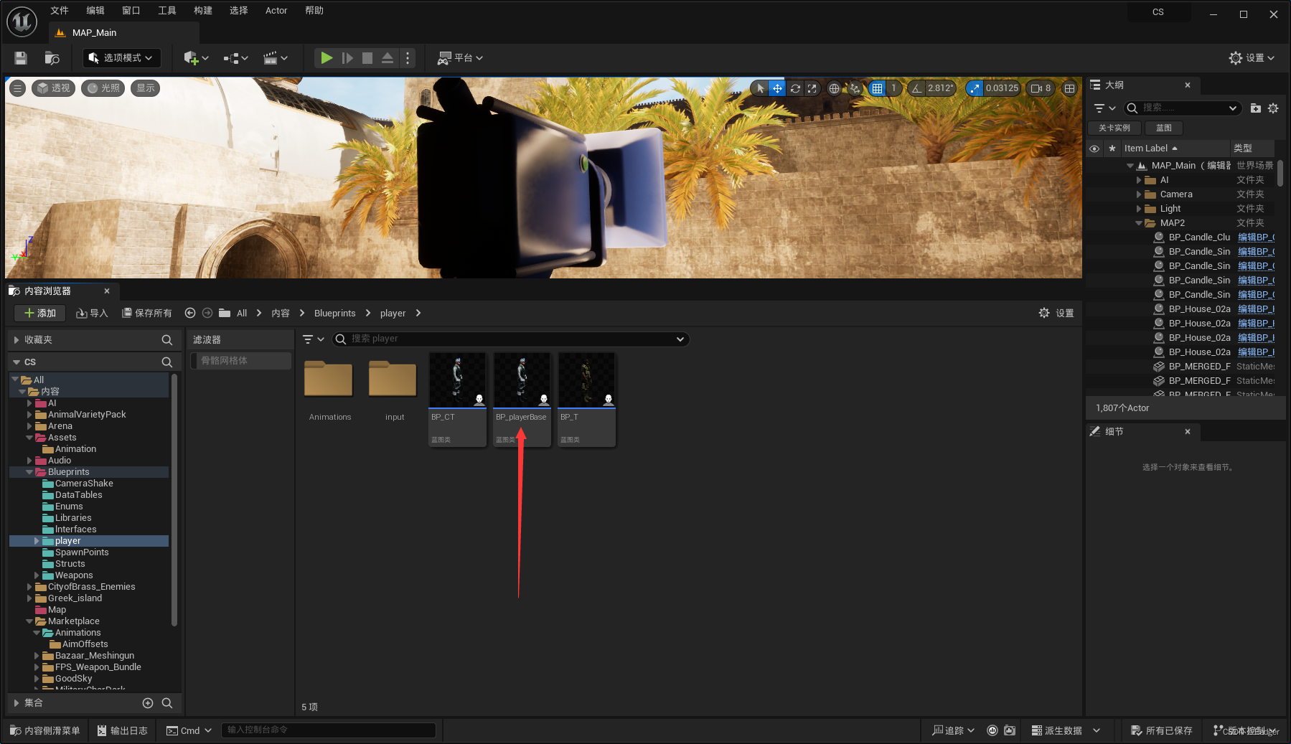Click the 显示 show flags button
1291x744 pixels.
pos(145,88)
